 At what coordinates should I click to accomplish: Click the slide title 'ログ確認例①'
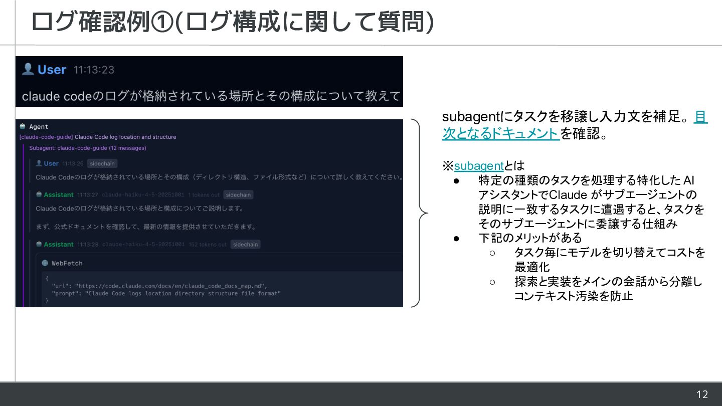point(102,22)
